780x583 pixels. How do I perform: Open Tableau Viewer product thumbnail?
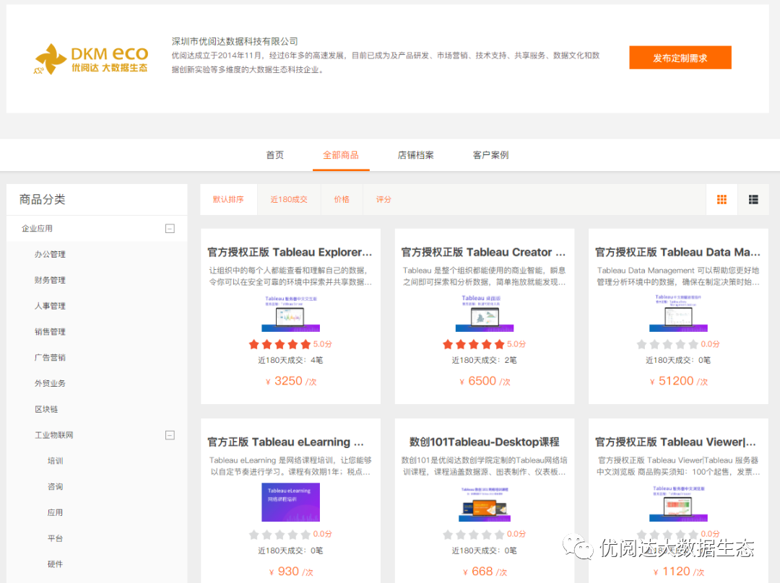678,503
